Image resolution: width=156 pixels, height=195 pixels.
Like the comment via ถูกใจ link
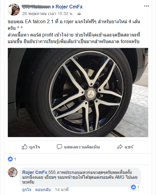coord(27,190)
